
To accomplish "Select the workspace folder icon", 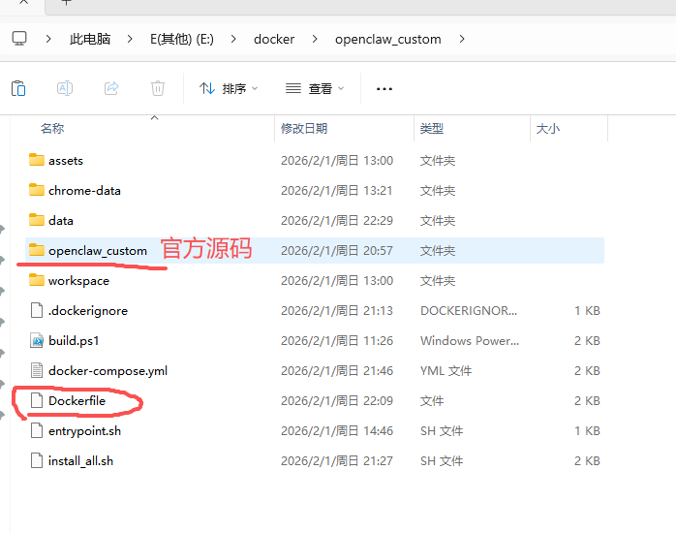I will pos(37,280).
